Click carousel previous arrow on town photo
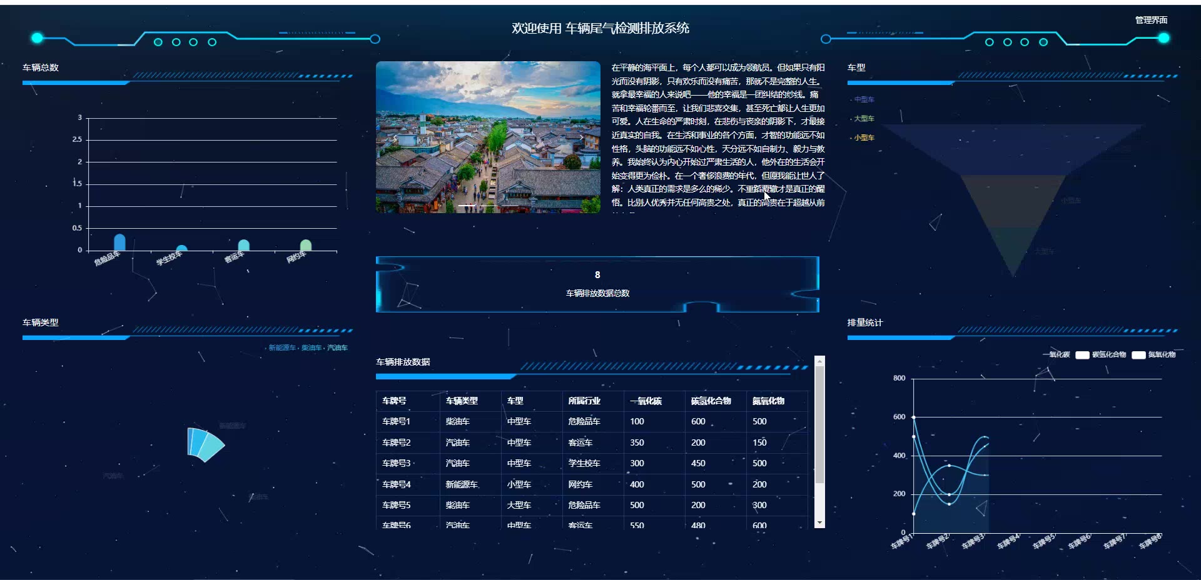This screenshot has height=580, width=1201. coord(395,137)
